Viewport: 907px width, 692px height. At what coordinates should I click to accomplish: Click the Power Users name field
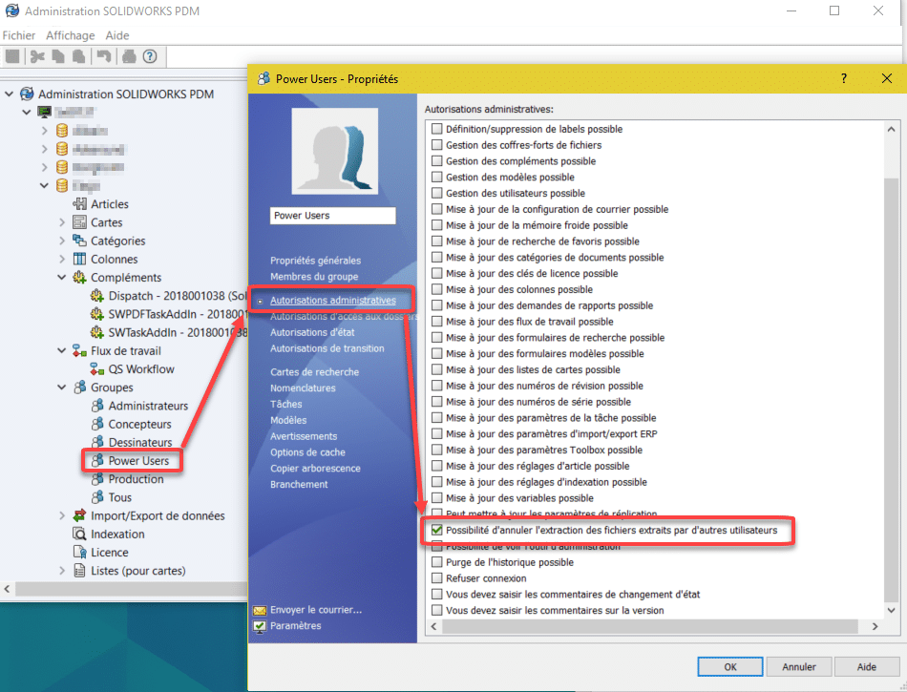pos(332,216)
